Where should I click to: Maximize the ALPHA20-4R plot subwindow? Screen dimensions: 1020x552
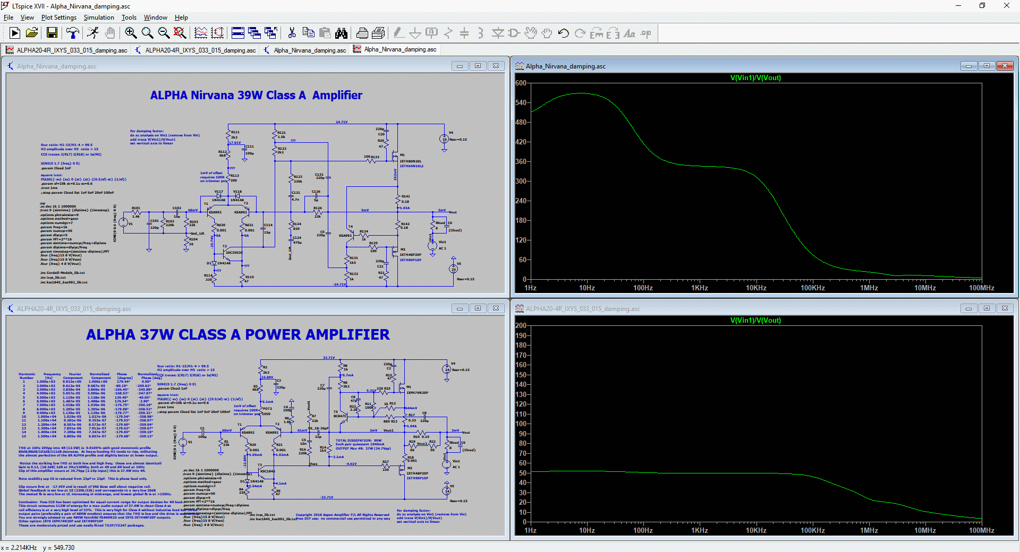point(987,308)
